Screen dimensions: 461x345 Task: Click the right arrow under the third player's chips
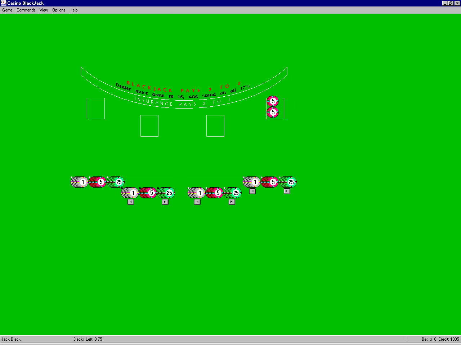pyautogui.click(x=232, y=202)
